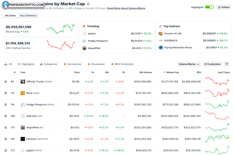
Task: Favorite Official Trump with star icon
Action: point(6,81)
